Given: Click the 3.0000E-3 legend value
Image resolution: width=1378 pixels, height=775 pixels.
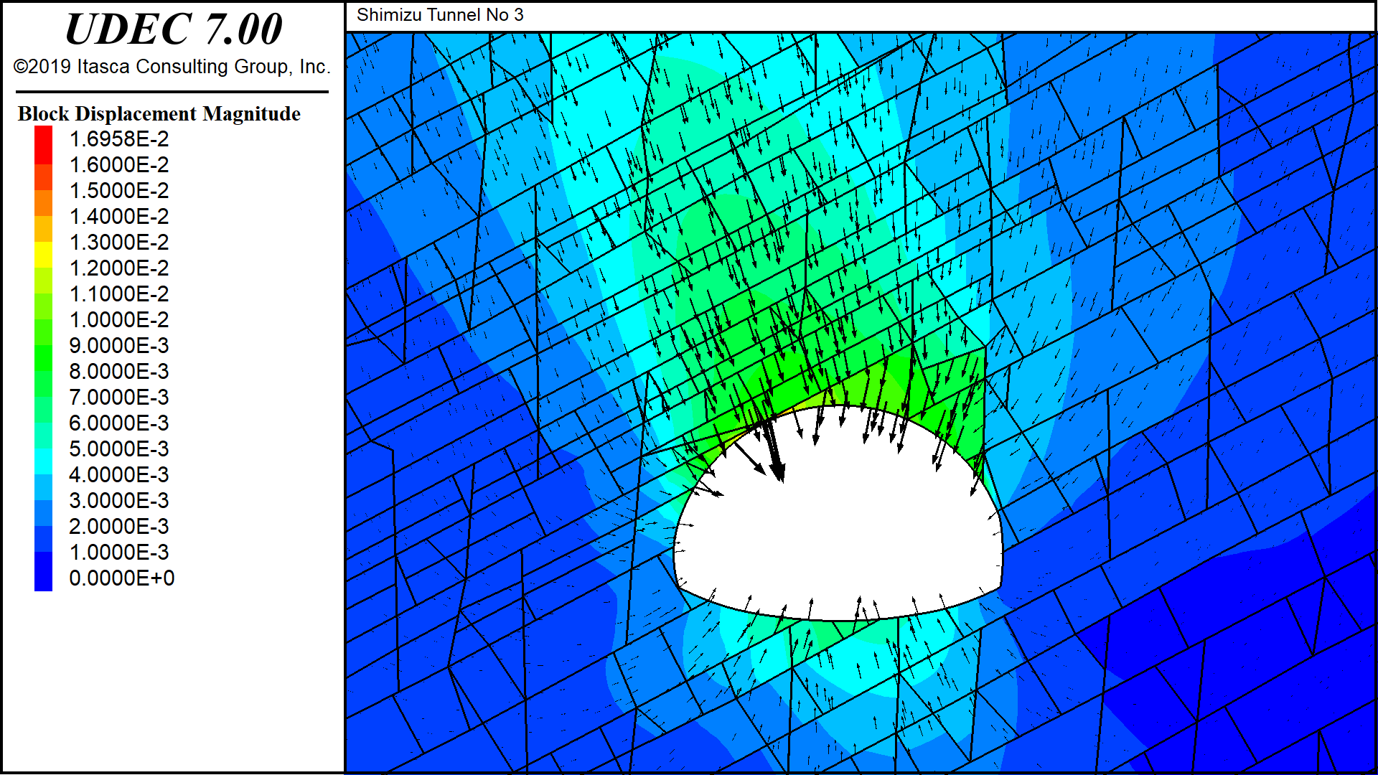Looking at the screenshot, I should pyautogui.click(x=119, y=501).
